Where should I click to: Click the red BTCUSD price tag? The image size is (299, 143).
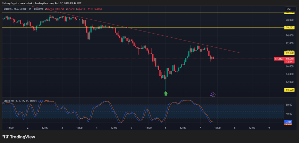[x=279, y=59]
